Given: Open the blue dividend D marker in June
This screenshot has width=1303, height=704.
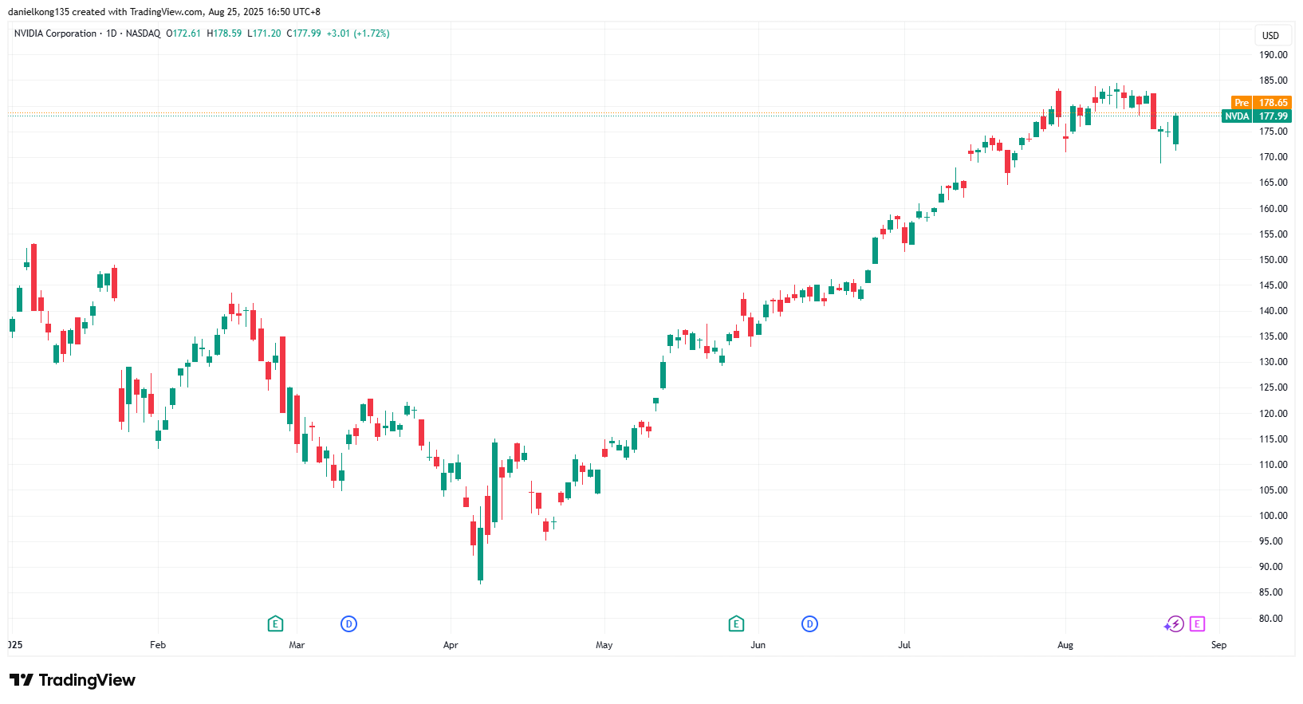Looking at the screenshot, I should point(809,623).
